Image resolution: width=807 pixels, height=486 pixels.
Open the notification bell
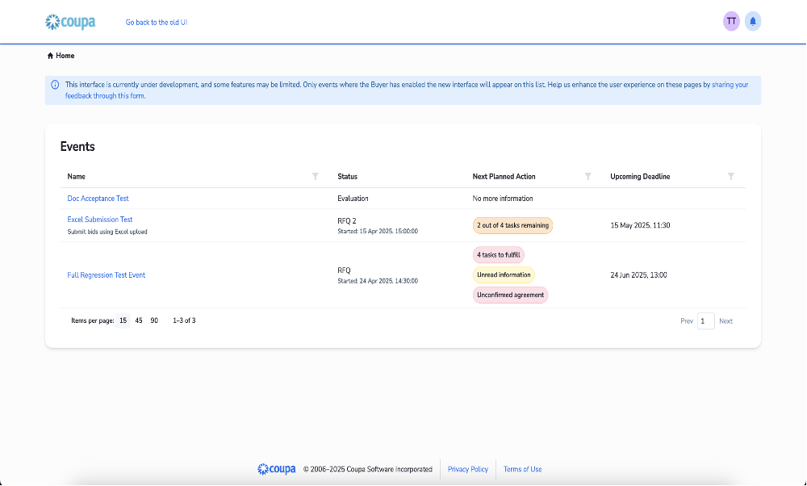752,21
